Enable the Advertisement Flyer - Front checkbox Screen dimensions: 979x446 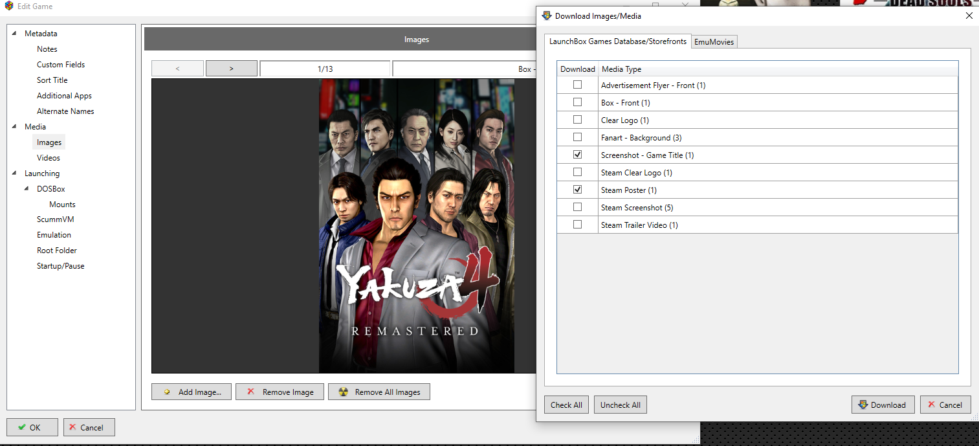pos(578,85)
